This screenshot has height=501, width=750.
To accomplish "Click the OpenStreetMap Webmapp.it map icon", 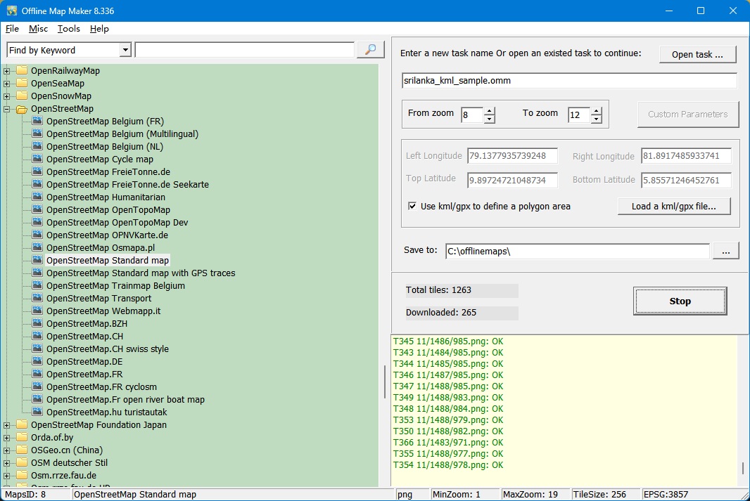I will click(37, 311).
